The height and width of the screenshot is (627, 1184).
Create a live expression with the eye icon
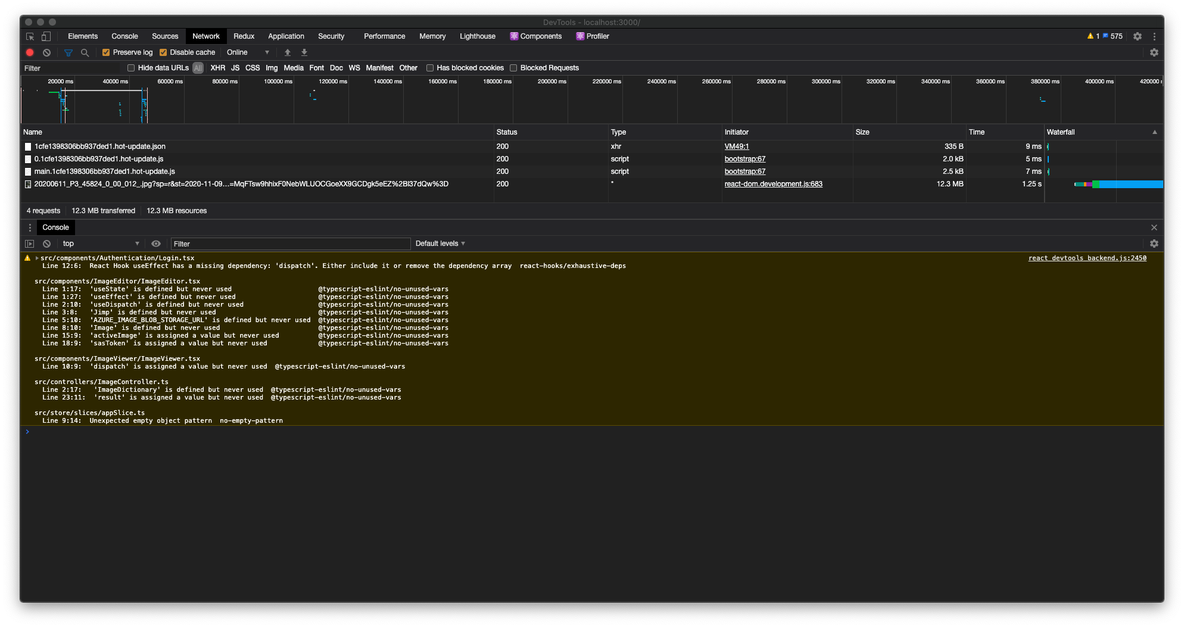point(156,244)
